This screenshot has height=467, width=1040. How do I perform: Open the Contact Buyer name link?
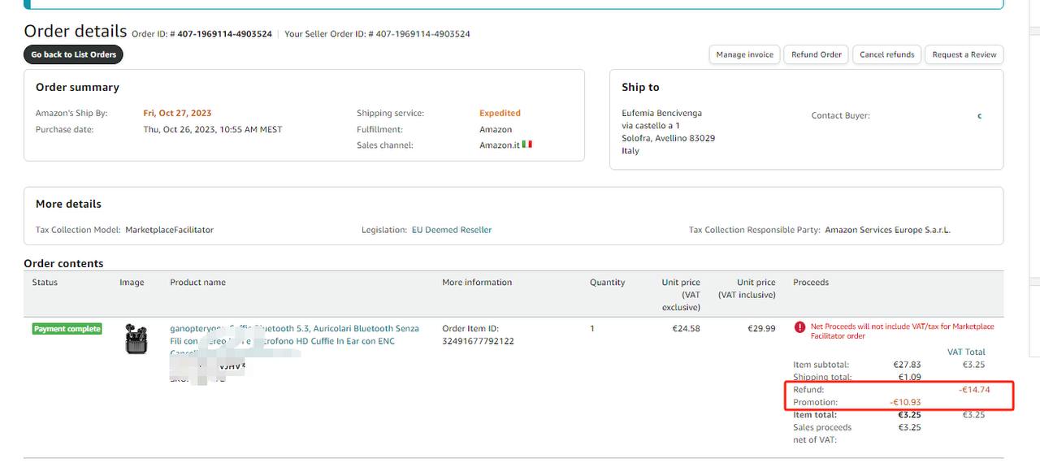point(979,115)
